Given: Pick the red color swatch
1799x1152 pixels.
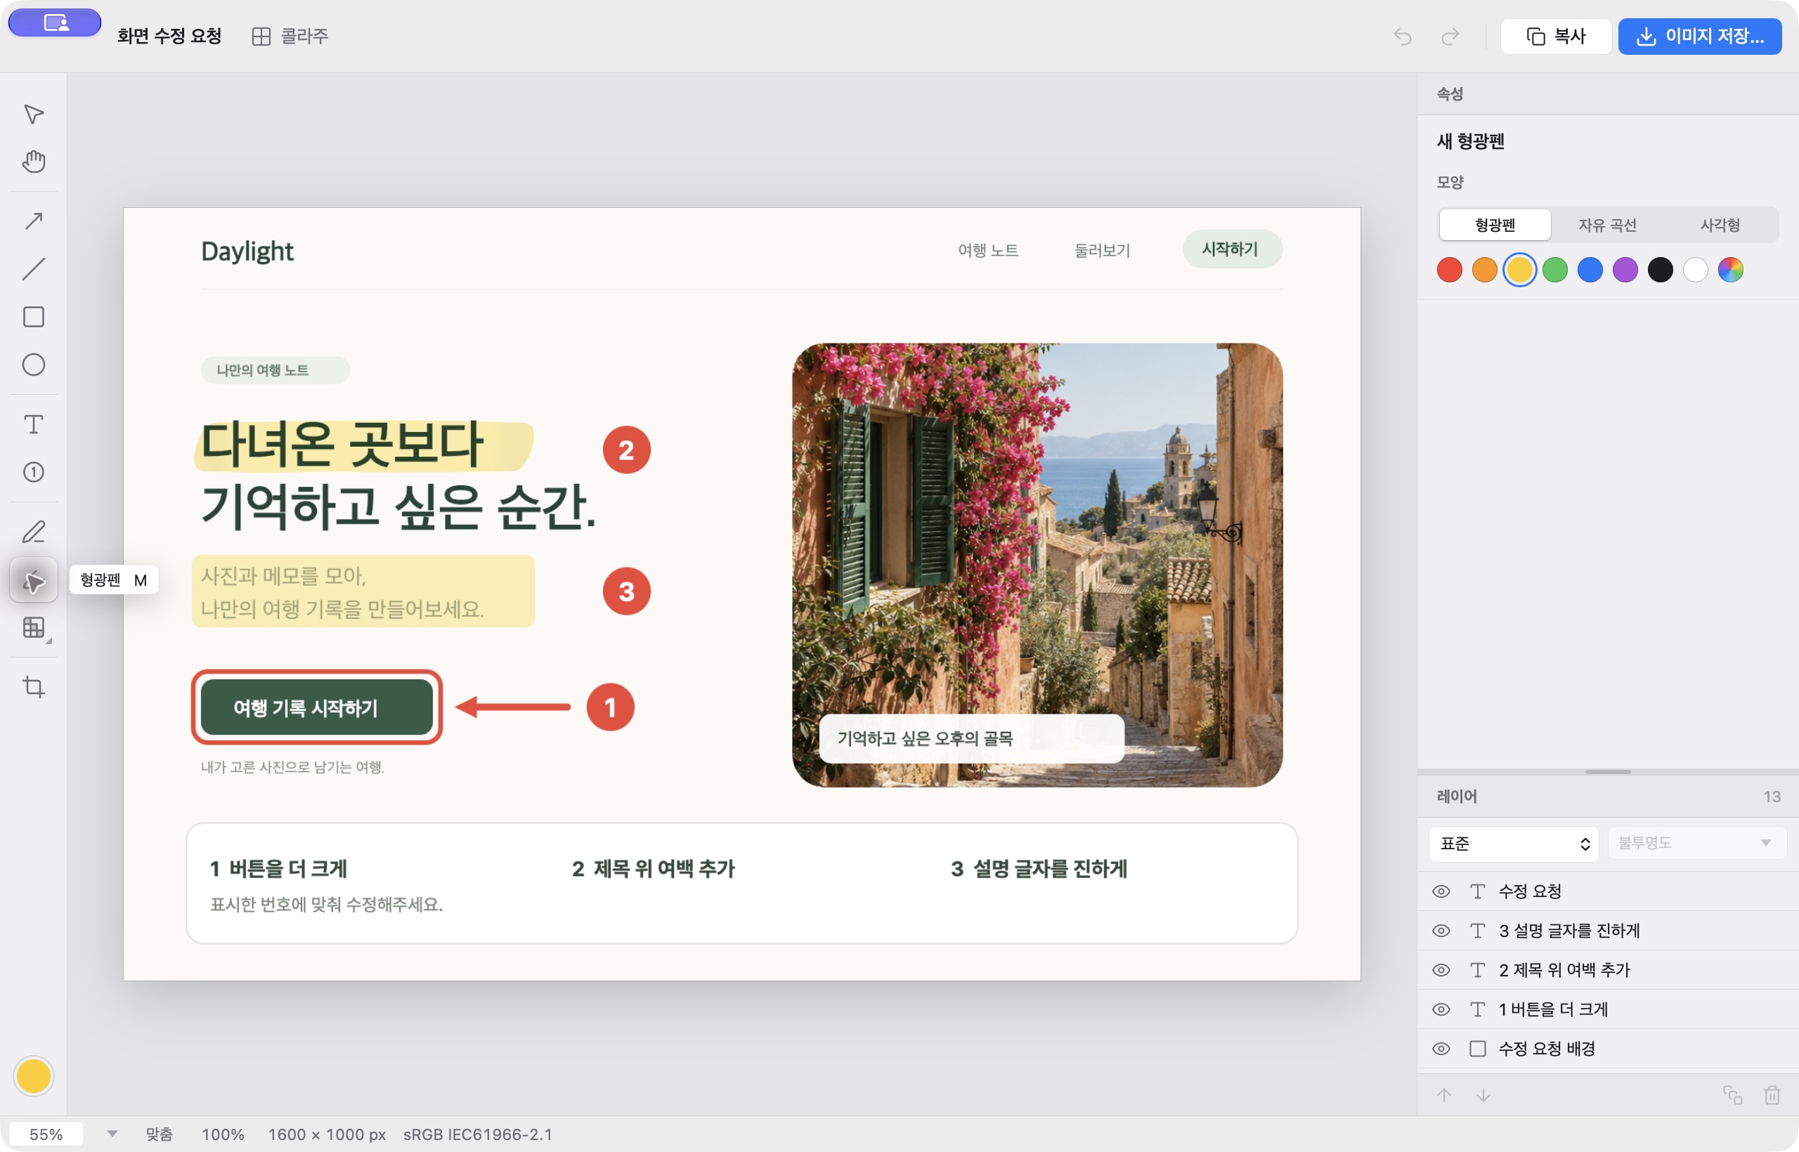Looking at the screenshot, I should [1450, 270].
